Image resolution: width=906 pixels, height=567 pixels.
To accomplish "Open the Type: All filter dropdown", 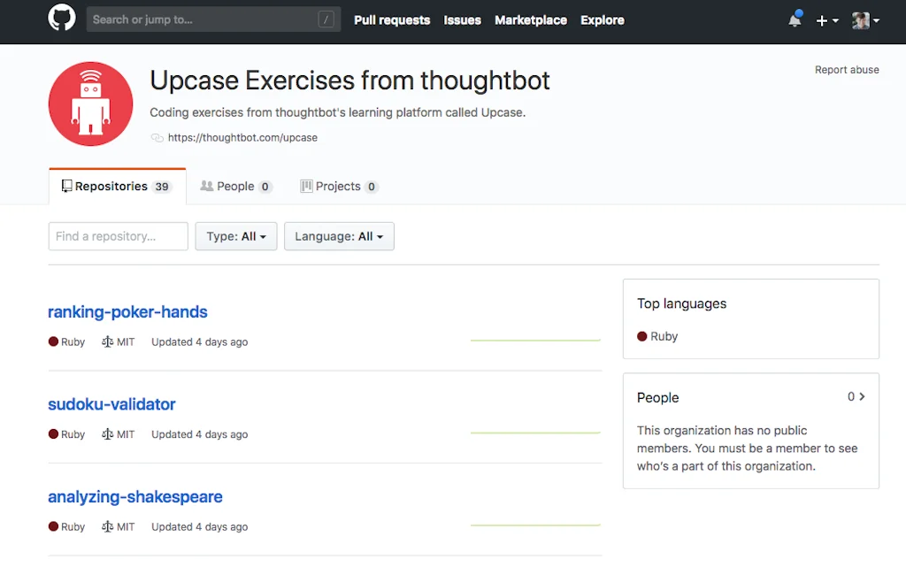I will tap(235, 236).
